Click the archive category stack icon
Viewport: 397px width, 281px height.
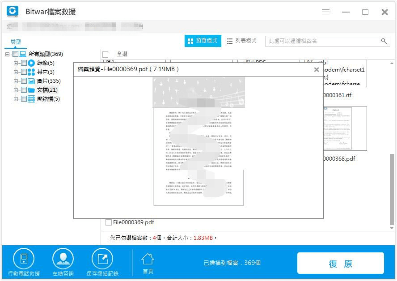tap(31, 99)
